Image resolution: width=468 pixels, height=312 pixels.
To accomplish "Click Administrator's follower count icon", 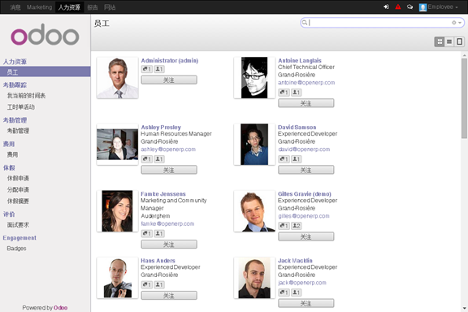I will coord(159,69).
